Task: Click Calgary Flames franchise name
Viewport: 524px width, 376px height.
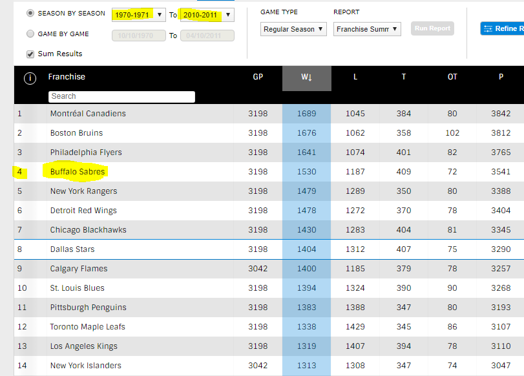Action: tap(79, 269)
